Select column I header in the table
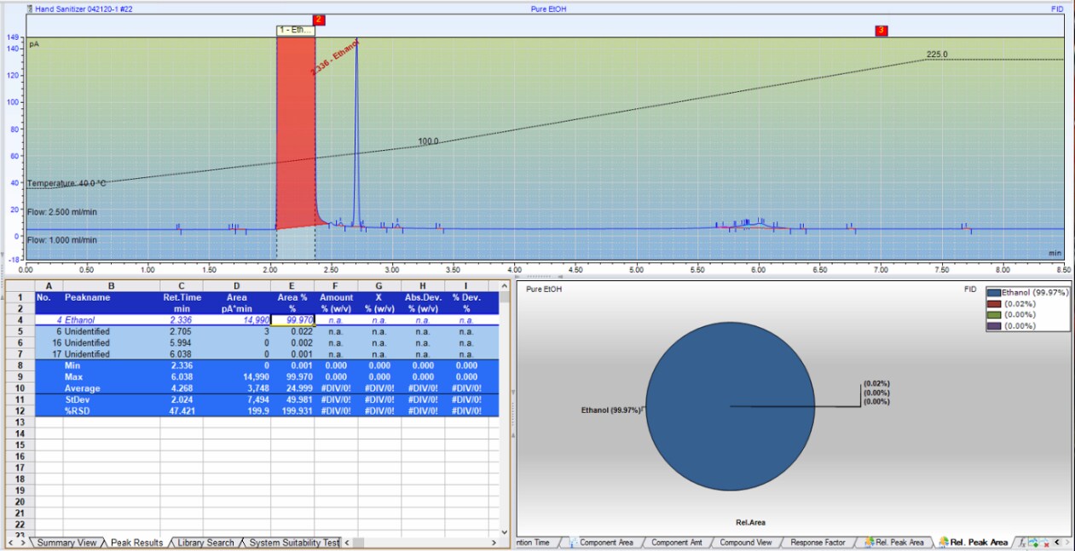The width and height of the screenshot is (1075, 551). pos(466,285)
